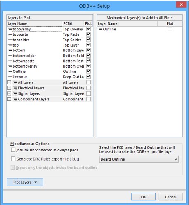Click the Plot column header in Layers to Plot
Image resolution: width=189 pixels, height=205 pixels.
tap(88, 23)
